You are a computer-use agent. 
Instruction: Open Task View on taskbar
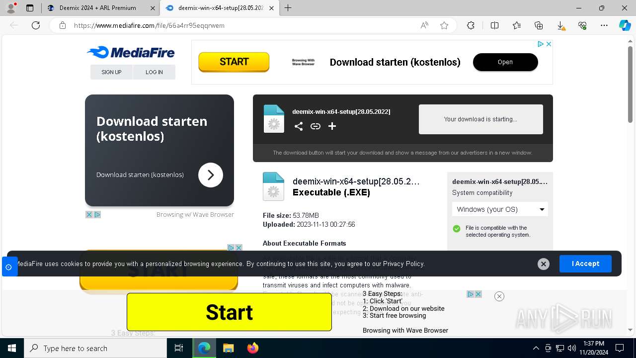(x=179, y=348)
